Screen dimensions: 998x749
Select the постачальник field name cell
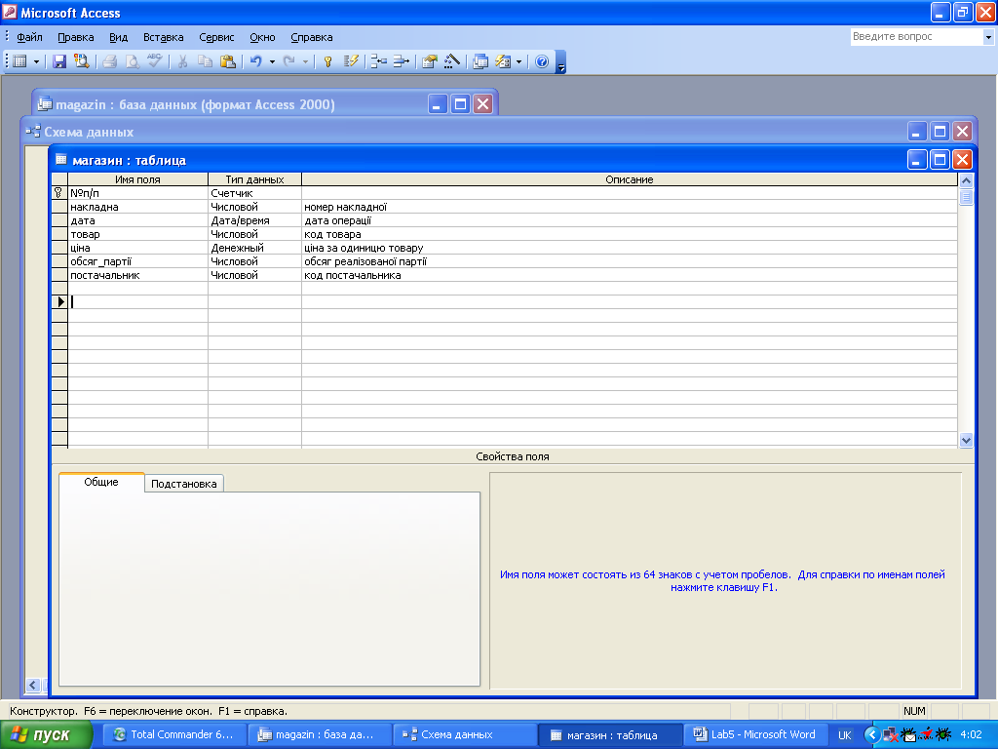137,275
